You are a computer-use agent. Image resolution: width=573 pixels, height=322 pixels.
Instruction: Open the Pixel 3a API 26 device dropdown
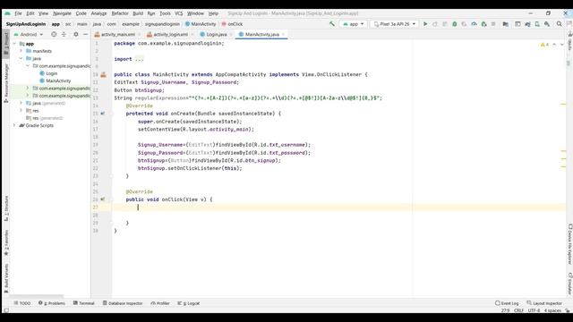click(x=395, y=24)
